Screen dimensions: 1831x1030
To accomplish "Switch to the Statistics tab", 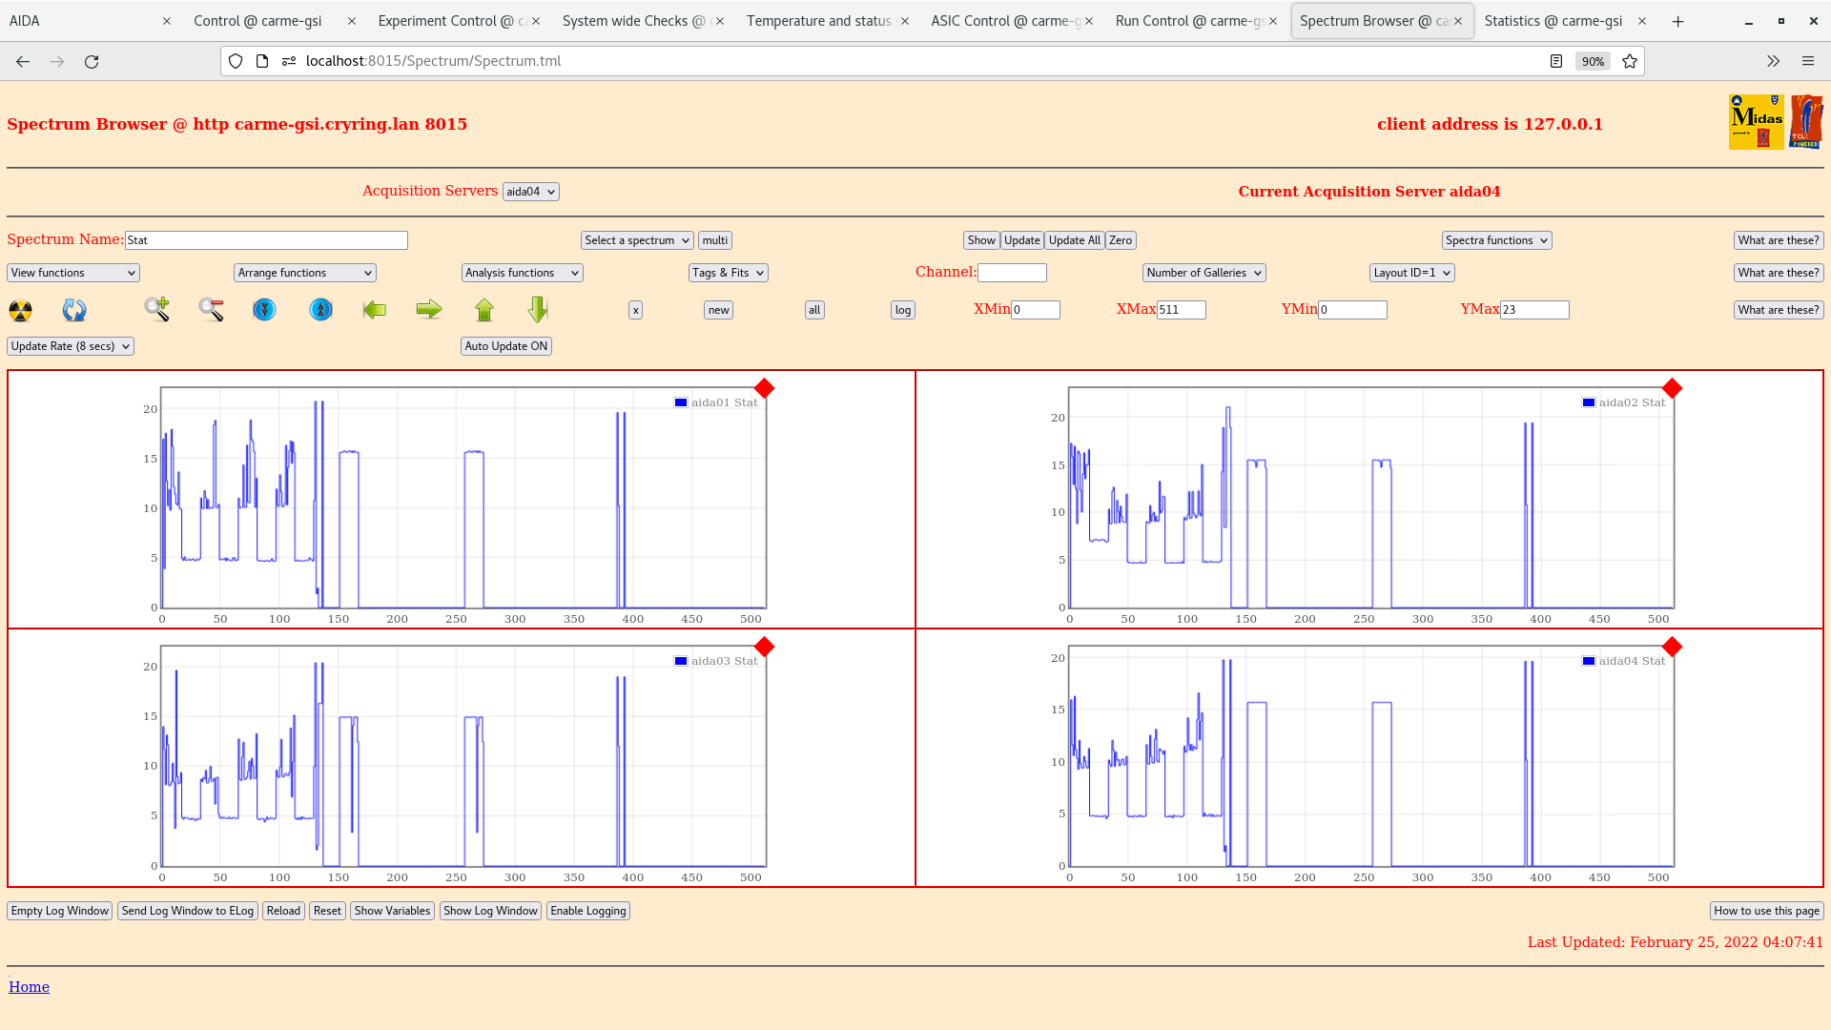I will (x=1552, y=20).
